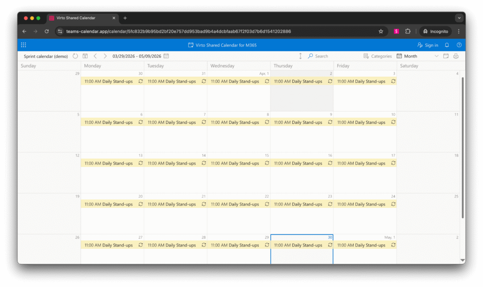Open a new browser tab
Viewport: 483px width, 287px height.
(125, 18)
